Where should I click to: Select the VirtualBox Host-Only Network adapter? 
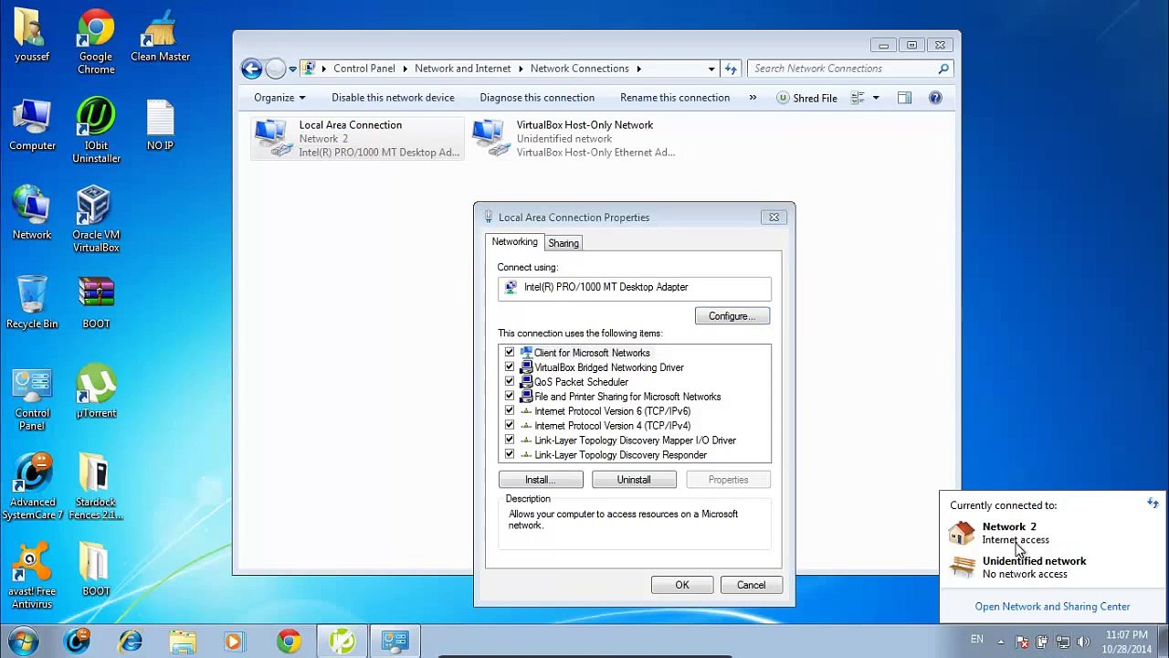pos(575,139)
